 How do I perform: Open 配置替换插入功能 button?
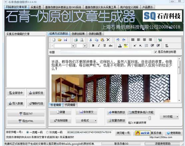tap(141, 112)
